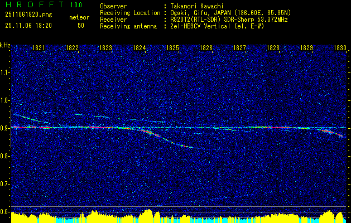The image size is (351, 223).
Task: Click the receiver R820T2(RTL-SDR) text
Action: pos(196,20)
